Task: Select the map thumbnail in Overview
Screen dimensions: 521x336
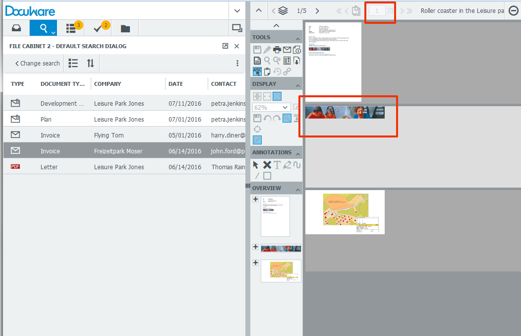Action: pos(281,270)
